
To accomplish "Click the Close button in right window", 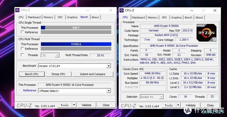I will coord(210,105).
